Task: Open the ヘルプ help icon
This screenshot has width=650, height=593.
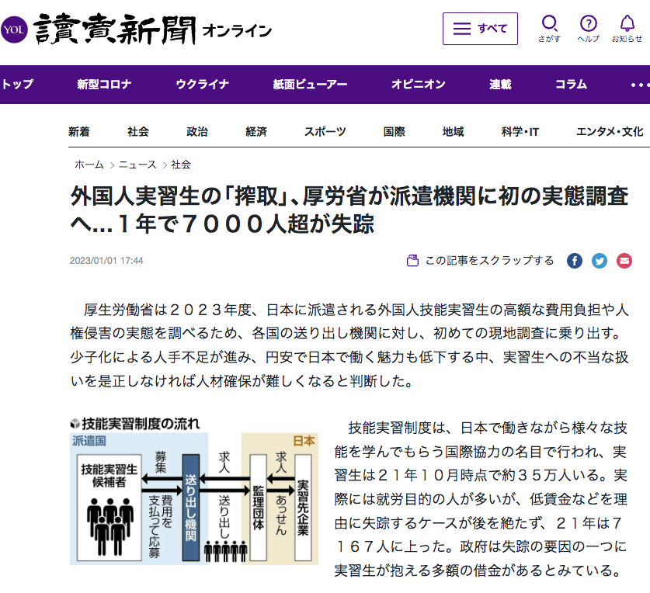Action: coord(588,29)
